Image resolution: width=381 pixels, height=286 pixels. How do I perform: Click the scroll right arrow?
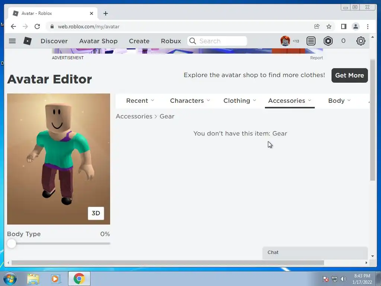[366, 263]
